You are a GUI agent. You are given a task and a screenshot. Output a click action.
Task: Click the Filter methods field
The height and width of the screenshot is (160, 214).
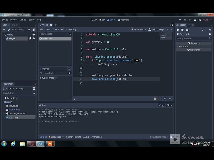55,73
